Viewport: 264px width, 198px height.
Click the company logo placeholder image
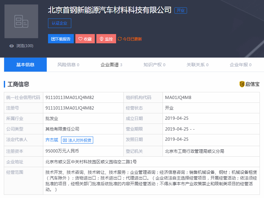(21, 21)
